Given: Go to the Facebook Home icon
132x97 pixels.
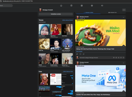Looking at the screenshot, I should pos(61,6).
